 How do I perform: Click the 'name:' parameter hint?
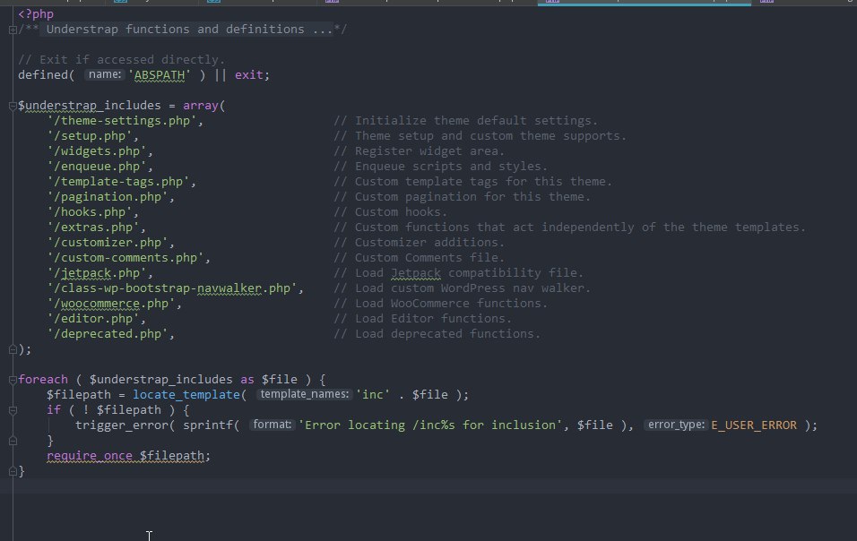104,74
